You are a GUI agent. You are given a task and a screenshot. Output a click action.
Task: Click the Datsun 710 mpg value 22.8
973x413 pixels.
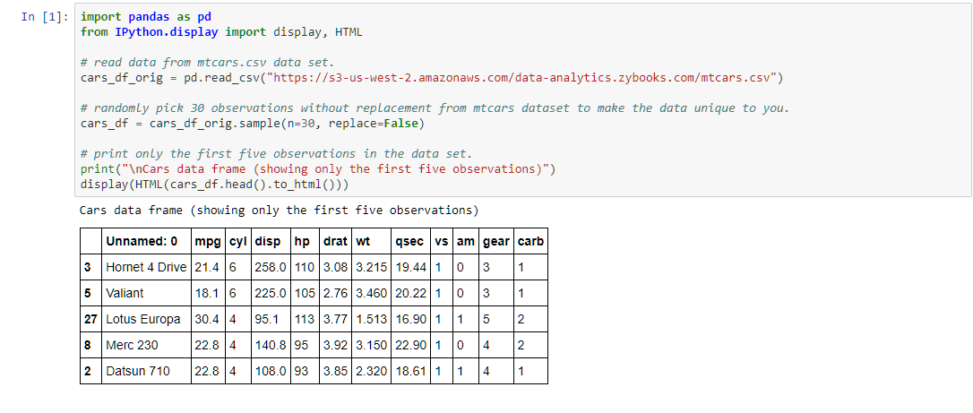coord(208,372)
